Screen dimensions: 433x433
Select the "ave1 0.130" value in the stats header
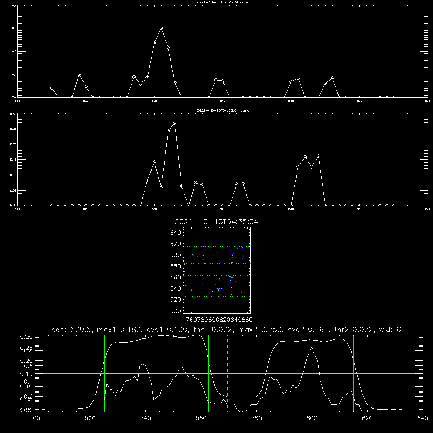click(167, 330)
